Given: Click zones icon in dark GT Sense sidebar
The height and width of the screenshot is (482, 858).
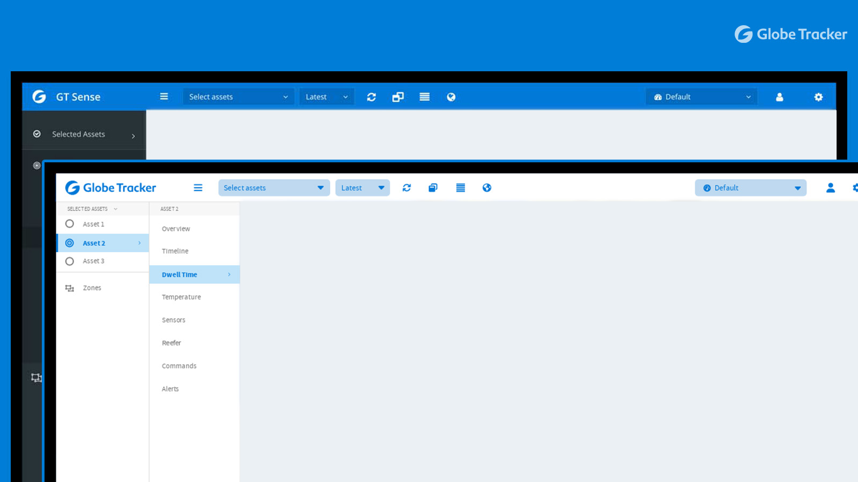Looking at the screenshot, I should [36, 378].
